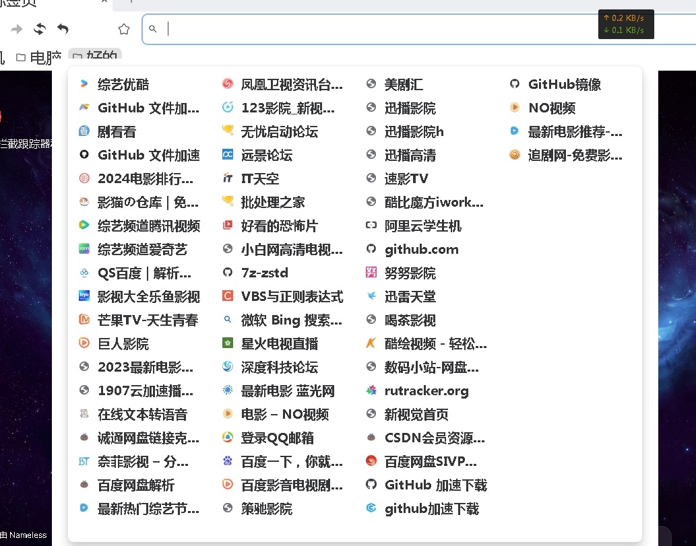Screen dimensions: 696x546
Task: Open the QS百度 解析 bookmark
Action: (135, 273)
